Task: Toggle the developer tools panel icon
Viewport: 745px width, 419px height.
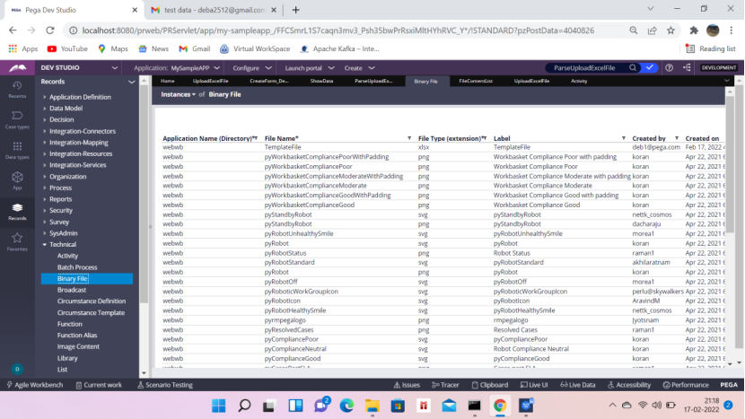Action: [x=687, y=68]
